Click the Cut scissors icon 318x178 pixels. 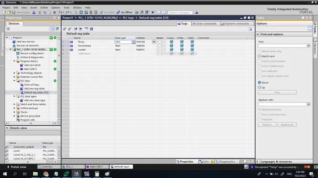pyautogui.click(x=40, y=12)
